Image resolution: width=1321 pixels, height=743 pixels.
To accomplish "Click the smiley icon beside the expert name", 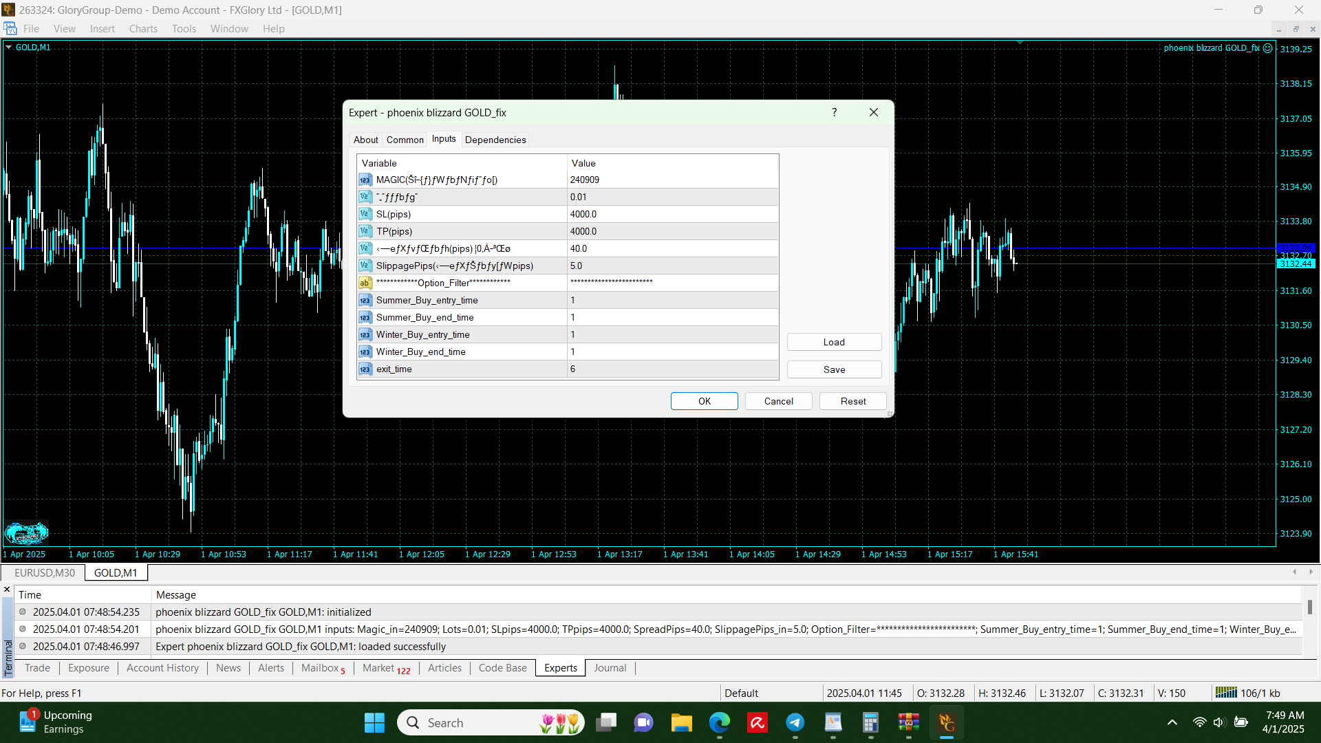I will tap(1267, 48).
